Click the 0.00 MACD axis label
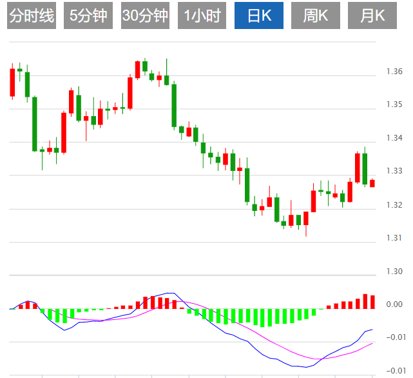The height and width of the screenshot is (378, 413). [394, 304]
